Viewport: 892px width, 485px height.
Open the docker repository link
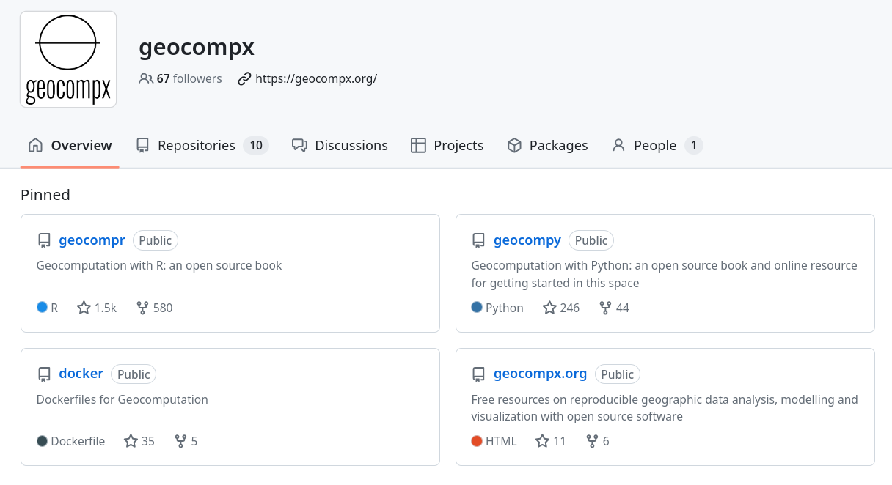[x=81, y=374]
